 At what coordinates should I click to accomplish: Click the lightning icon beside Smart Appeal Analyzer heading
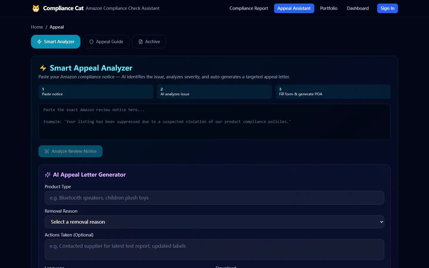pyautogui.click(x=43, y=68)
